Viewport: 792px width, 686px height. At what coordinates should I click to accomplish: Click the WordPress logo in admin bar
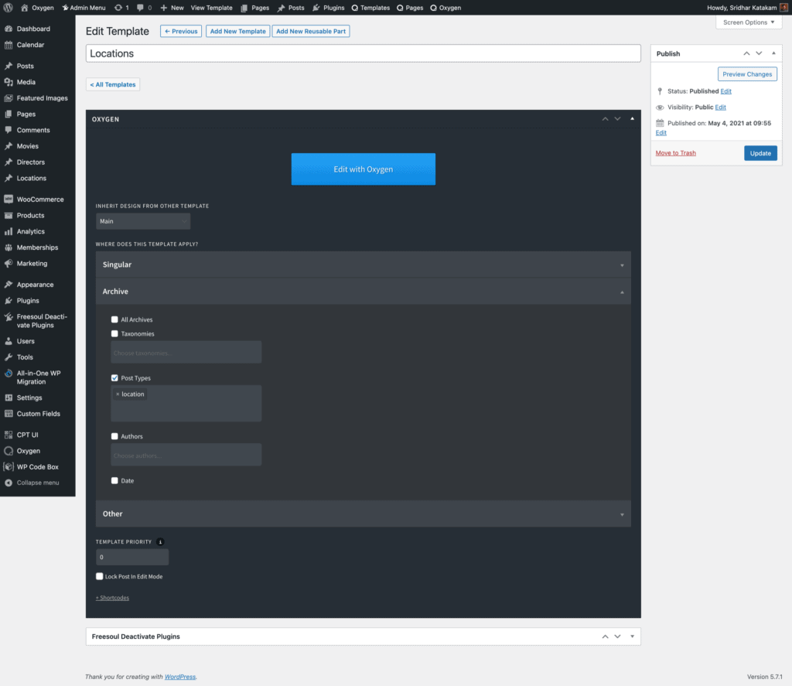point(8,8)
